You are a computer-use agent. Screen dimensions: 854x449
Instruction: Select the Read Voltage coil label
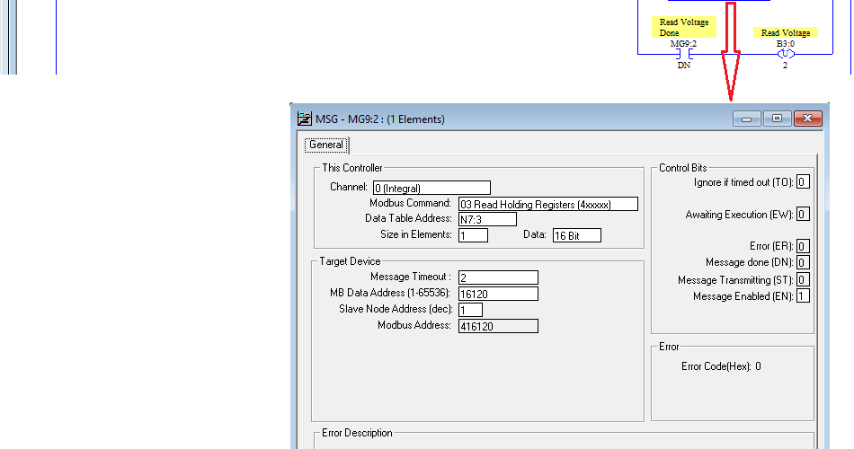coord(786,32)
